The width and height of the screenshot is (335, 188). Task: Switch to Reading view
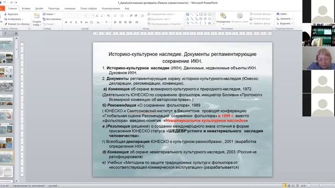pyautogui.click(x=293, y=186)
